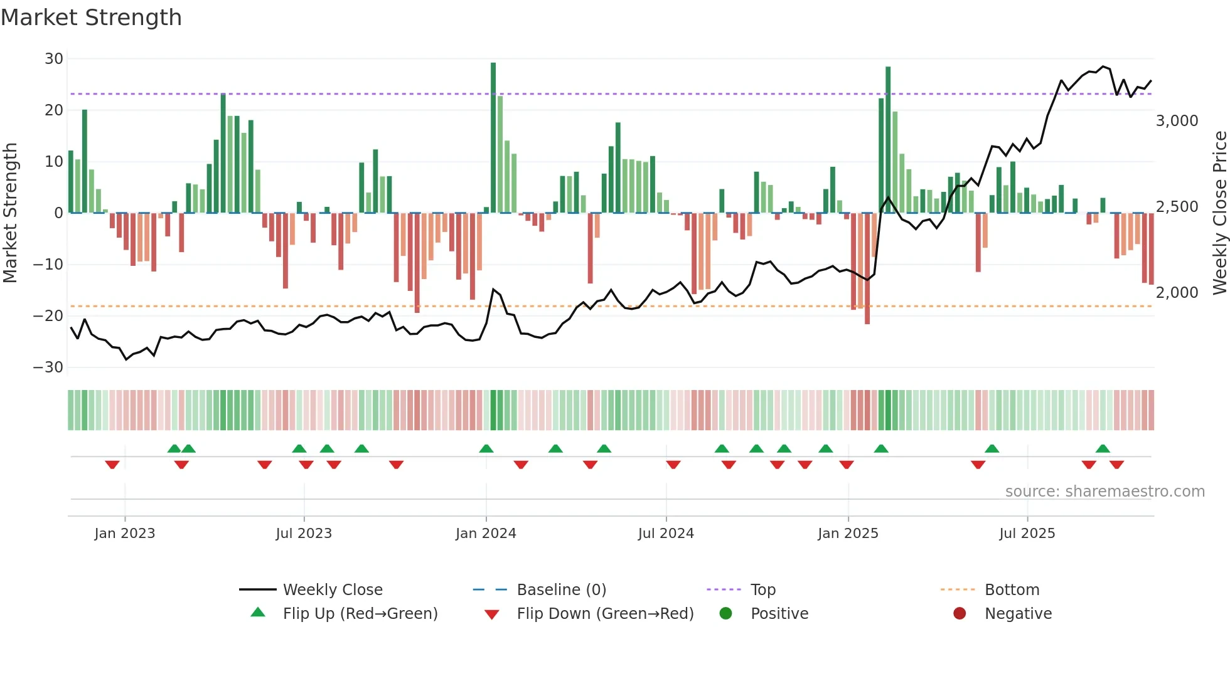Image resolution: width=1230 pixels, height=691 pixels.
Task: Click the Weekly Close black line legend symbol
Action: pyautogui.click(x=258, y=589)
